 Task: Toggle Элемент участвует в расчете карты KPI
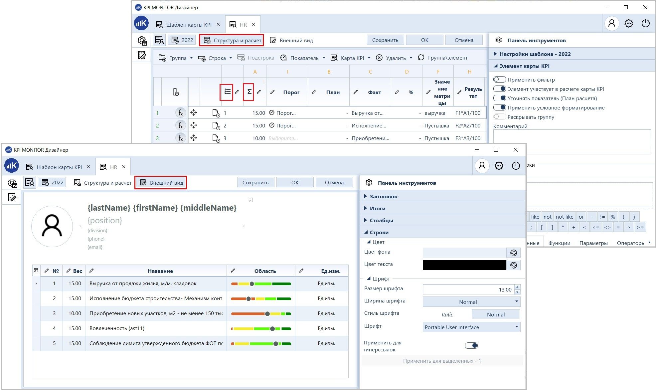click(500, 89)
